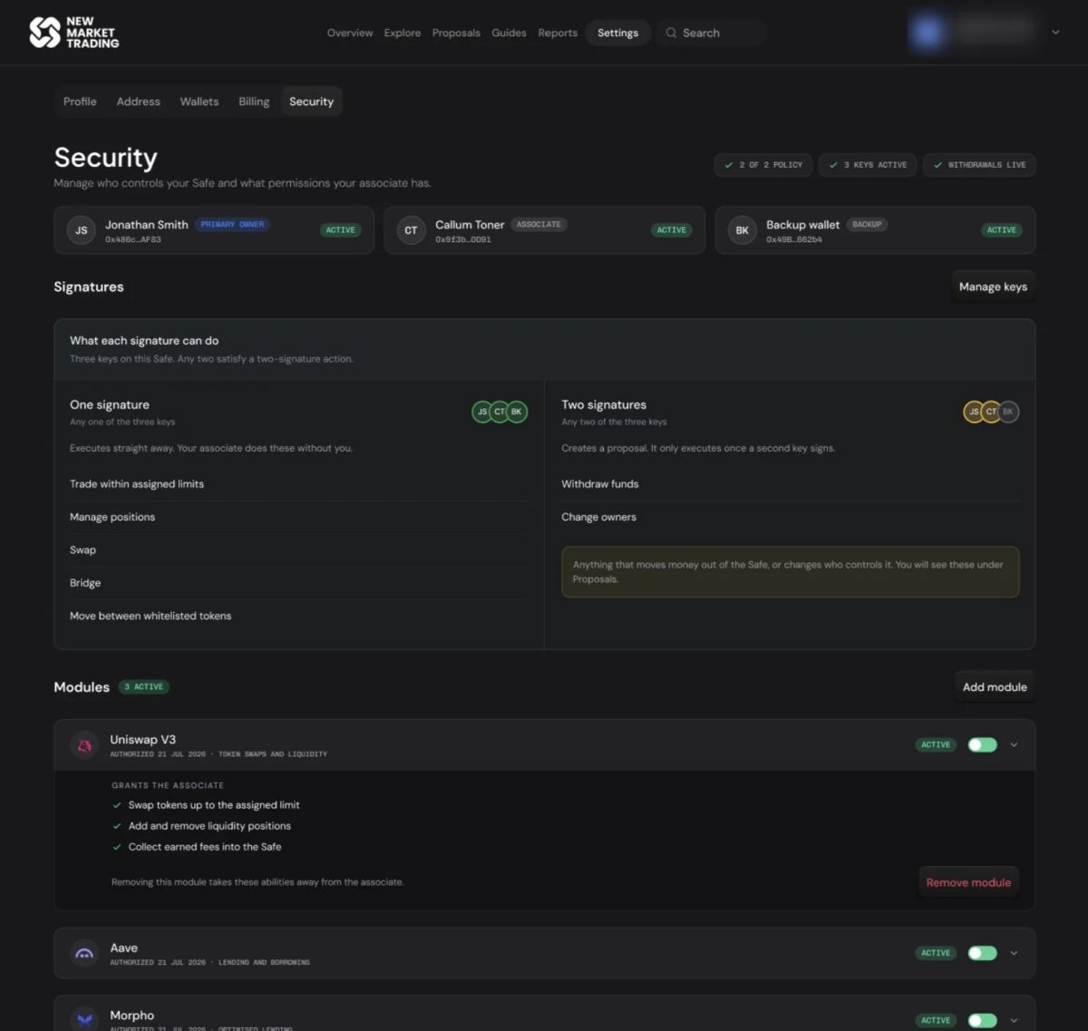Click the Manage keys button

pos(993,287)
